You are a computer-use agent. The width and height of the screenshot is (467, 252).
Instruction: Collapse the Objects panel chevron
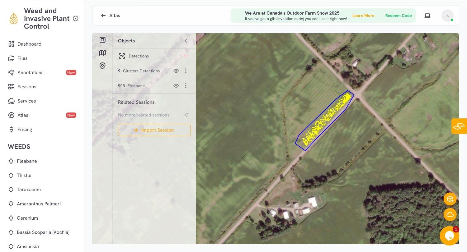tap(186, 41)
